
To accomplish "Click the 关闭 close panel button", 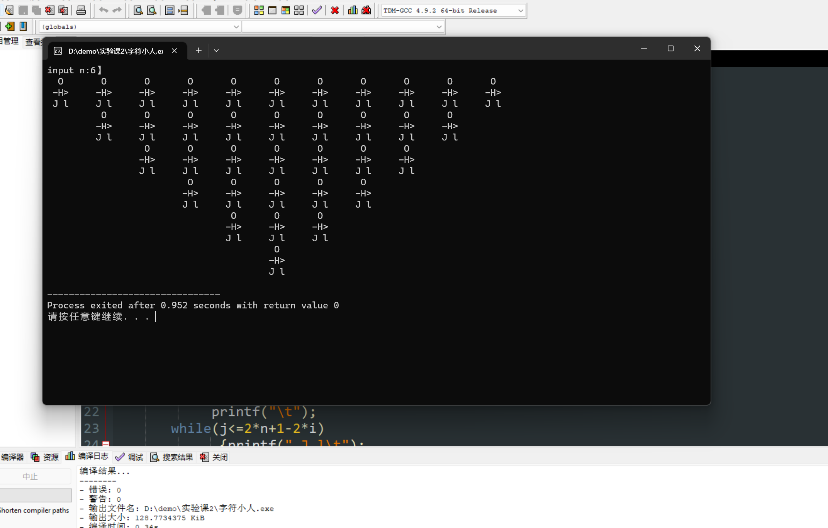I will click(x=214, y=457).
